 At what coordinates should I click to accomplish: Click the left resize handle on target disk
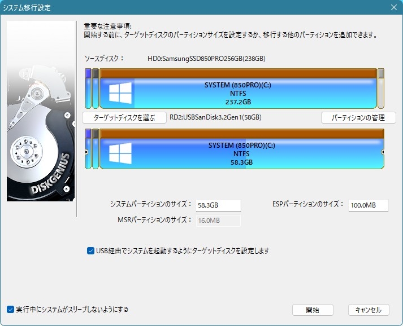86,152
